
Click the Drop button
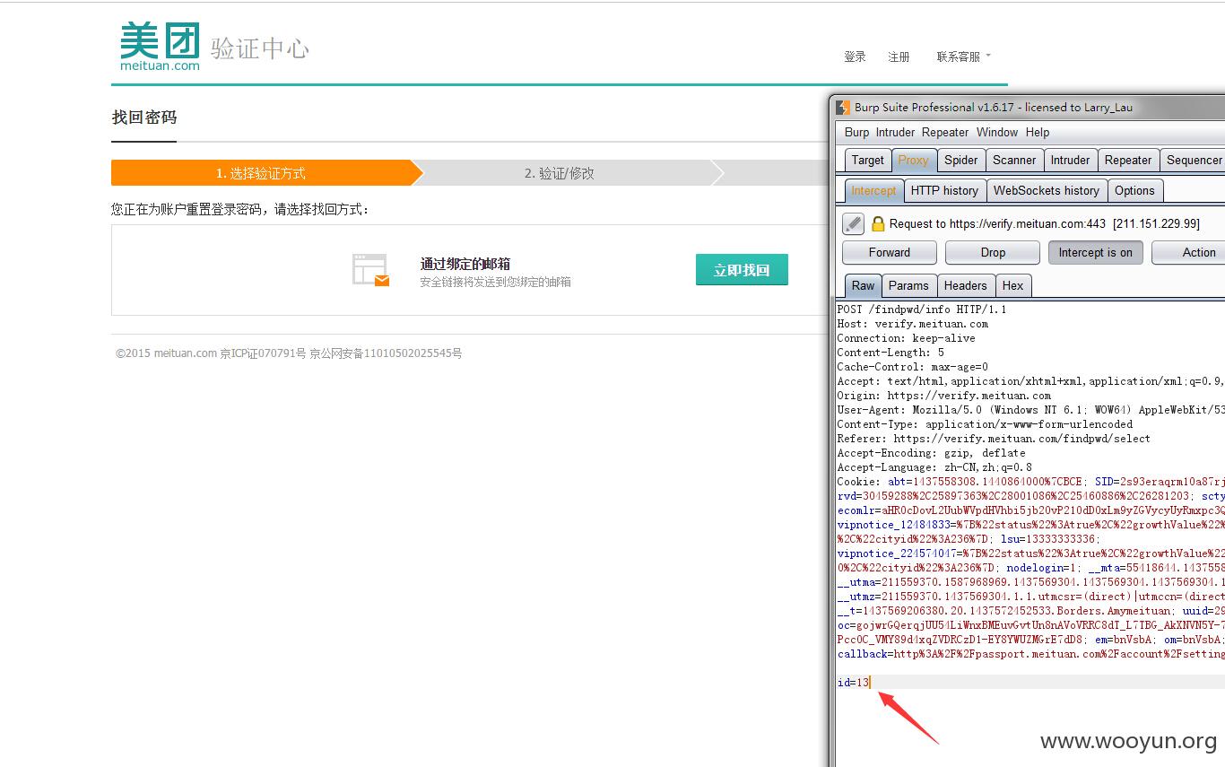[993, 252]
